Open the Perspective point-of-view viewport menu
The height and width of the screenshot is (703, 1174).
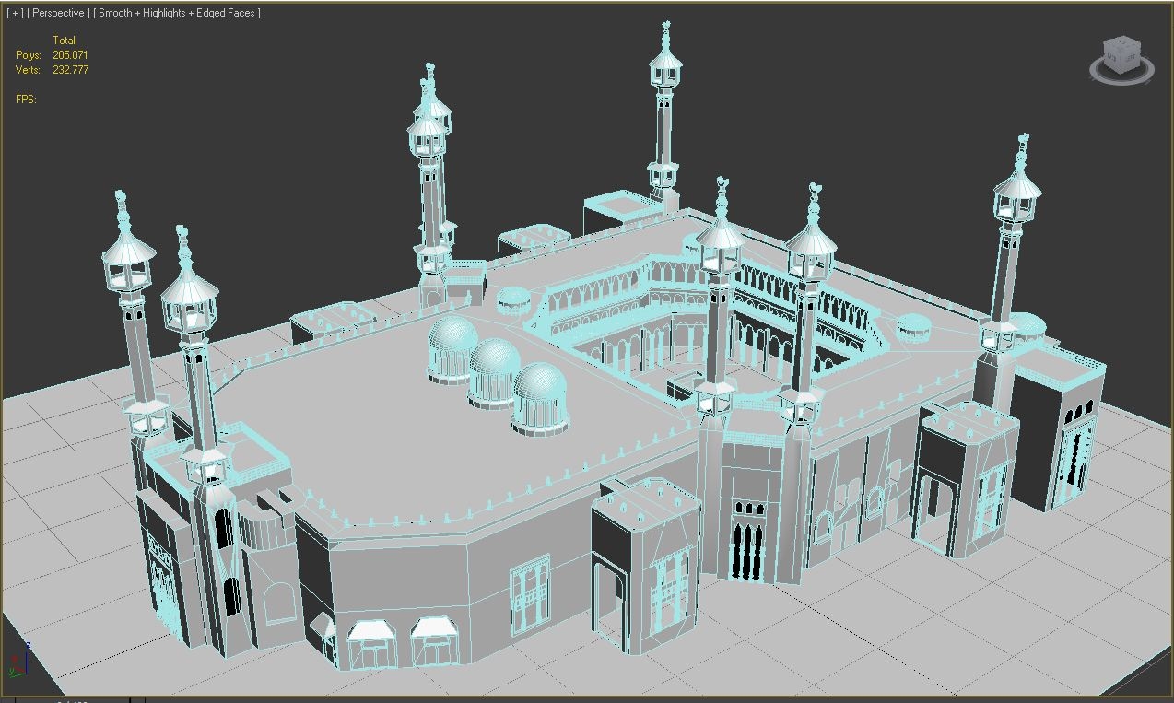point(57,12)
